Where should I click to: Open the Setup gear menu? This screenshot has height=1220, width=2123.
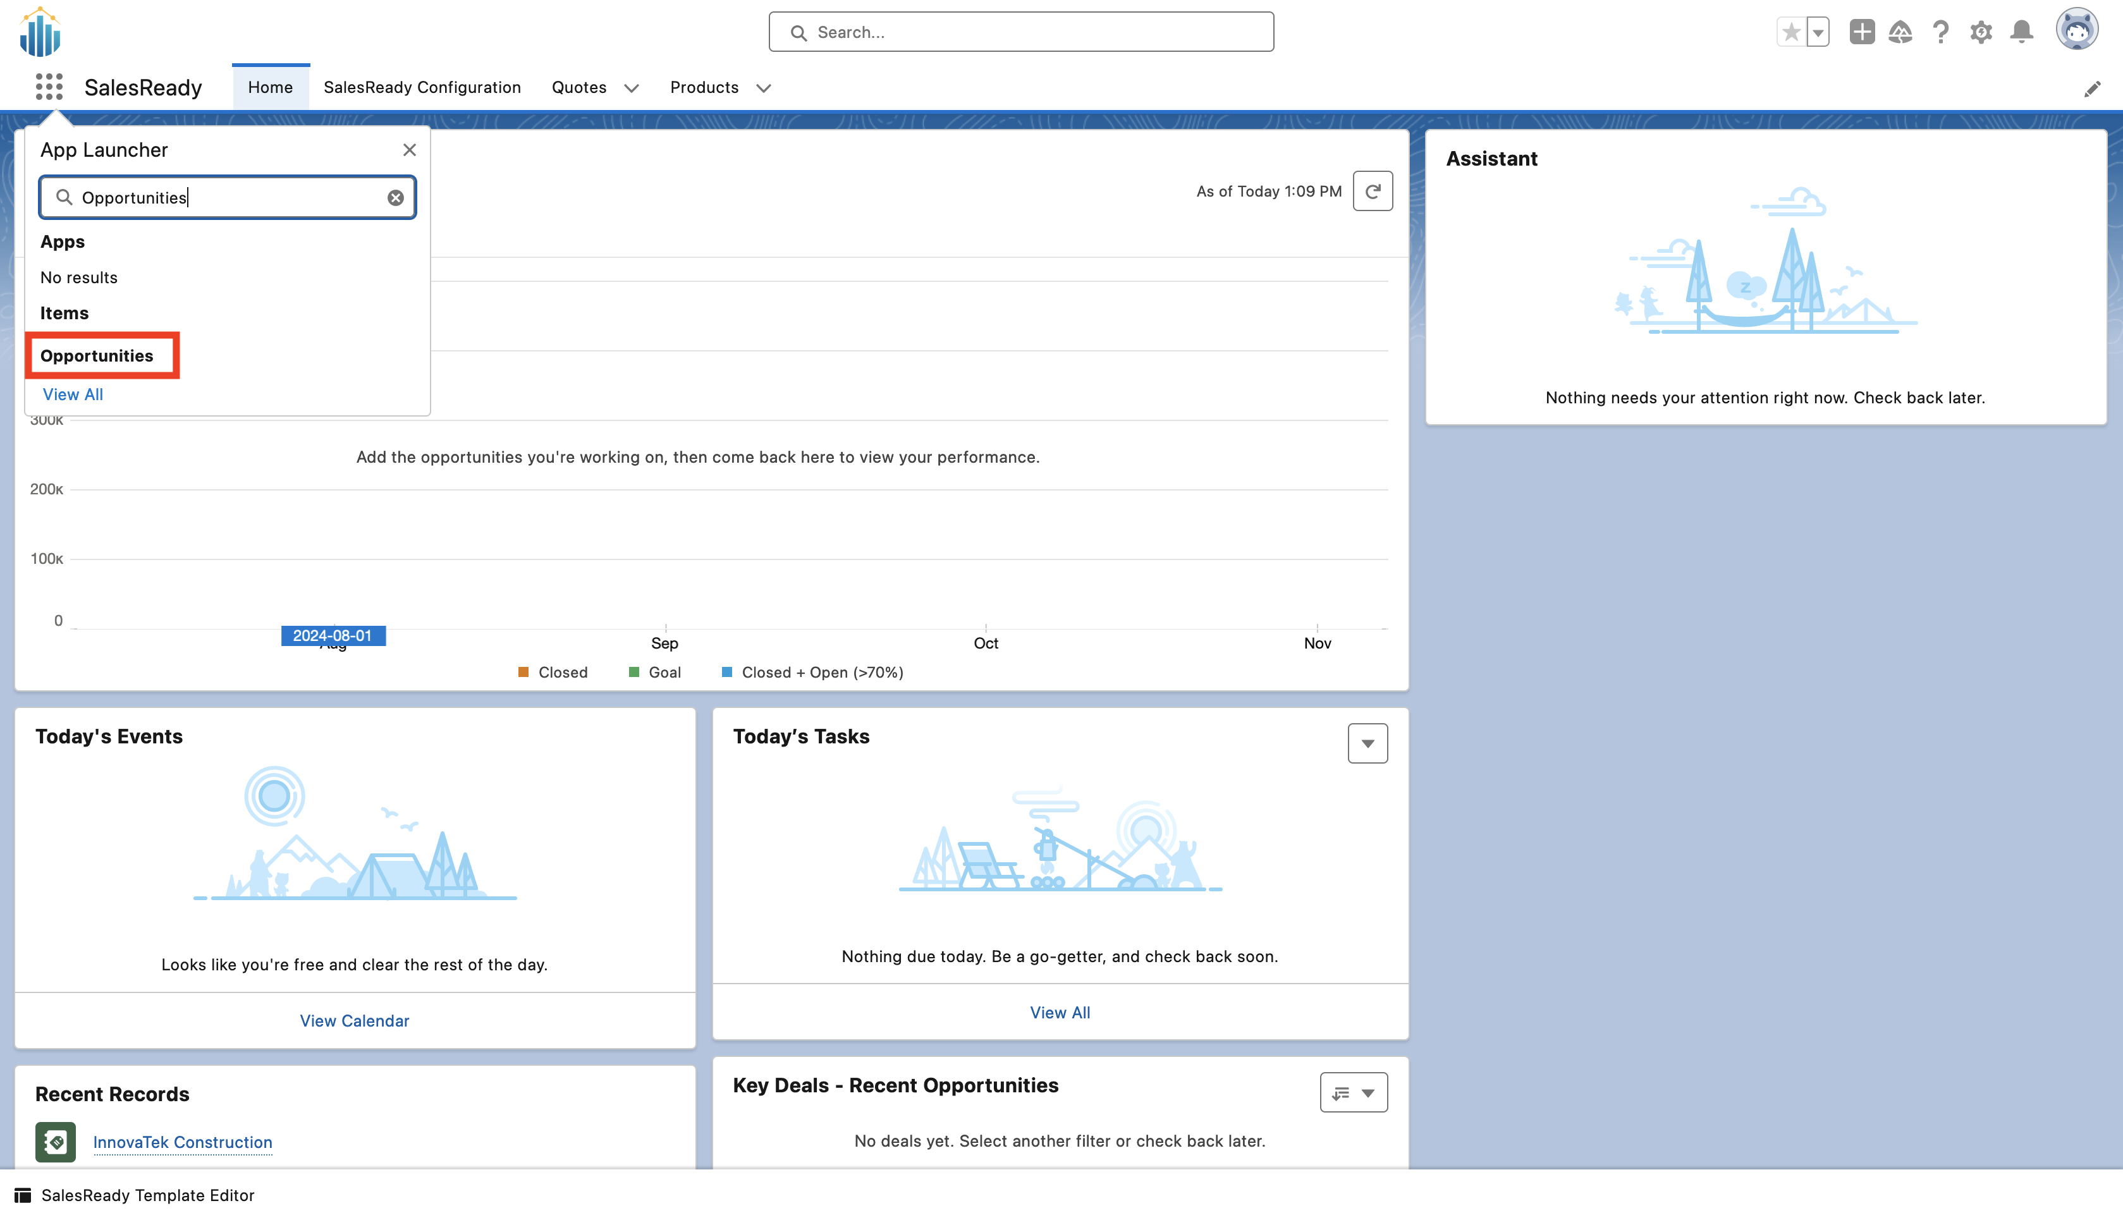[x=1981, y=32]
